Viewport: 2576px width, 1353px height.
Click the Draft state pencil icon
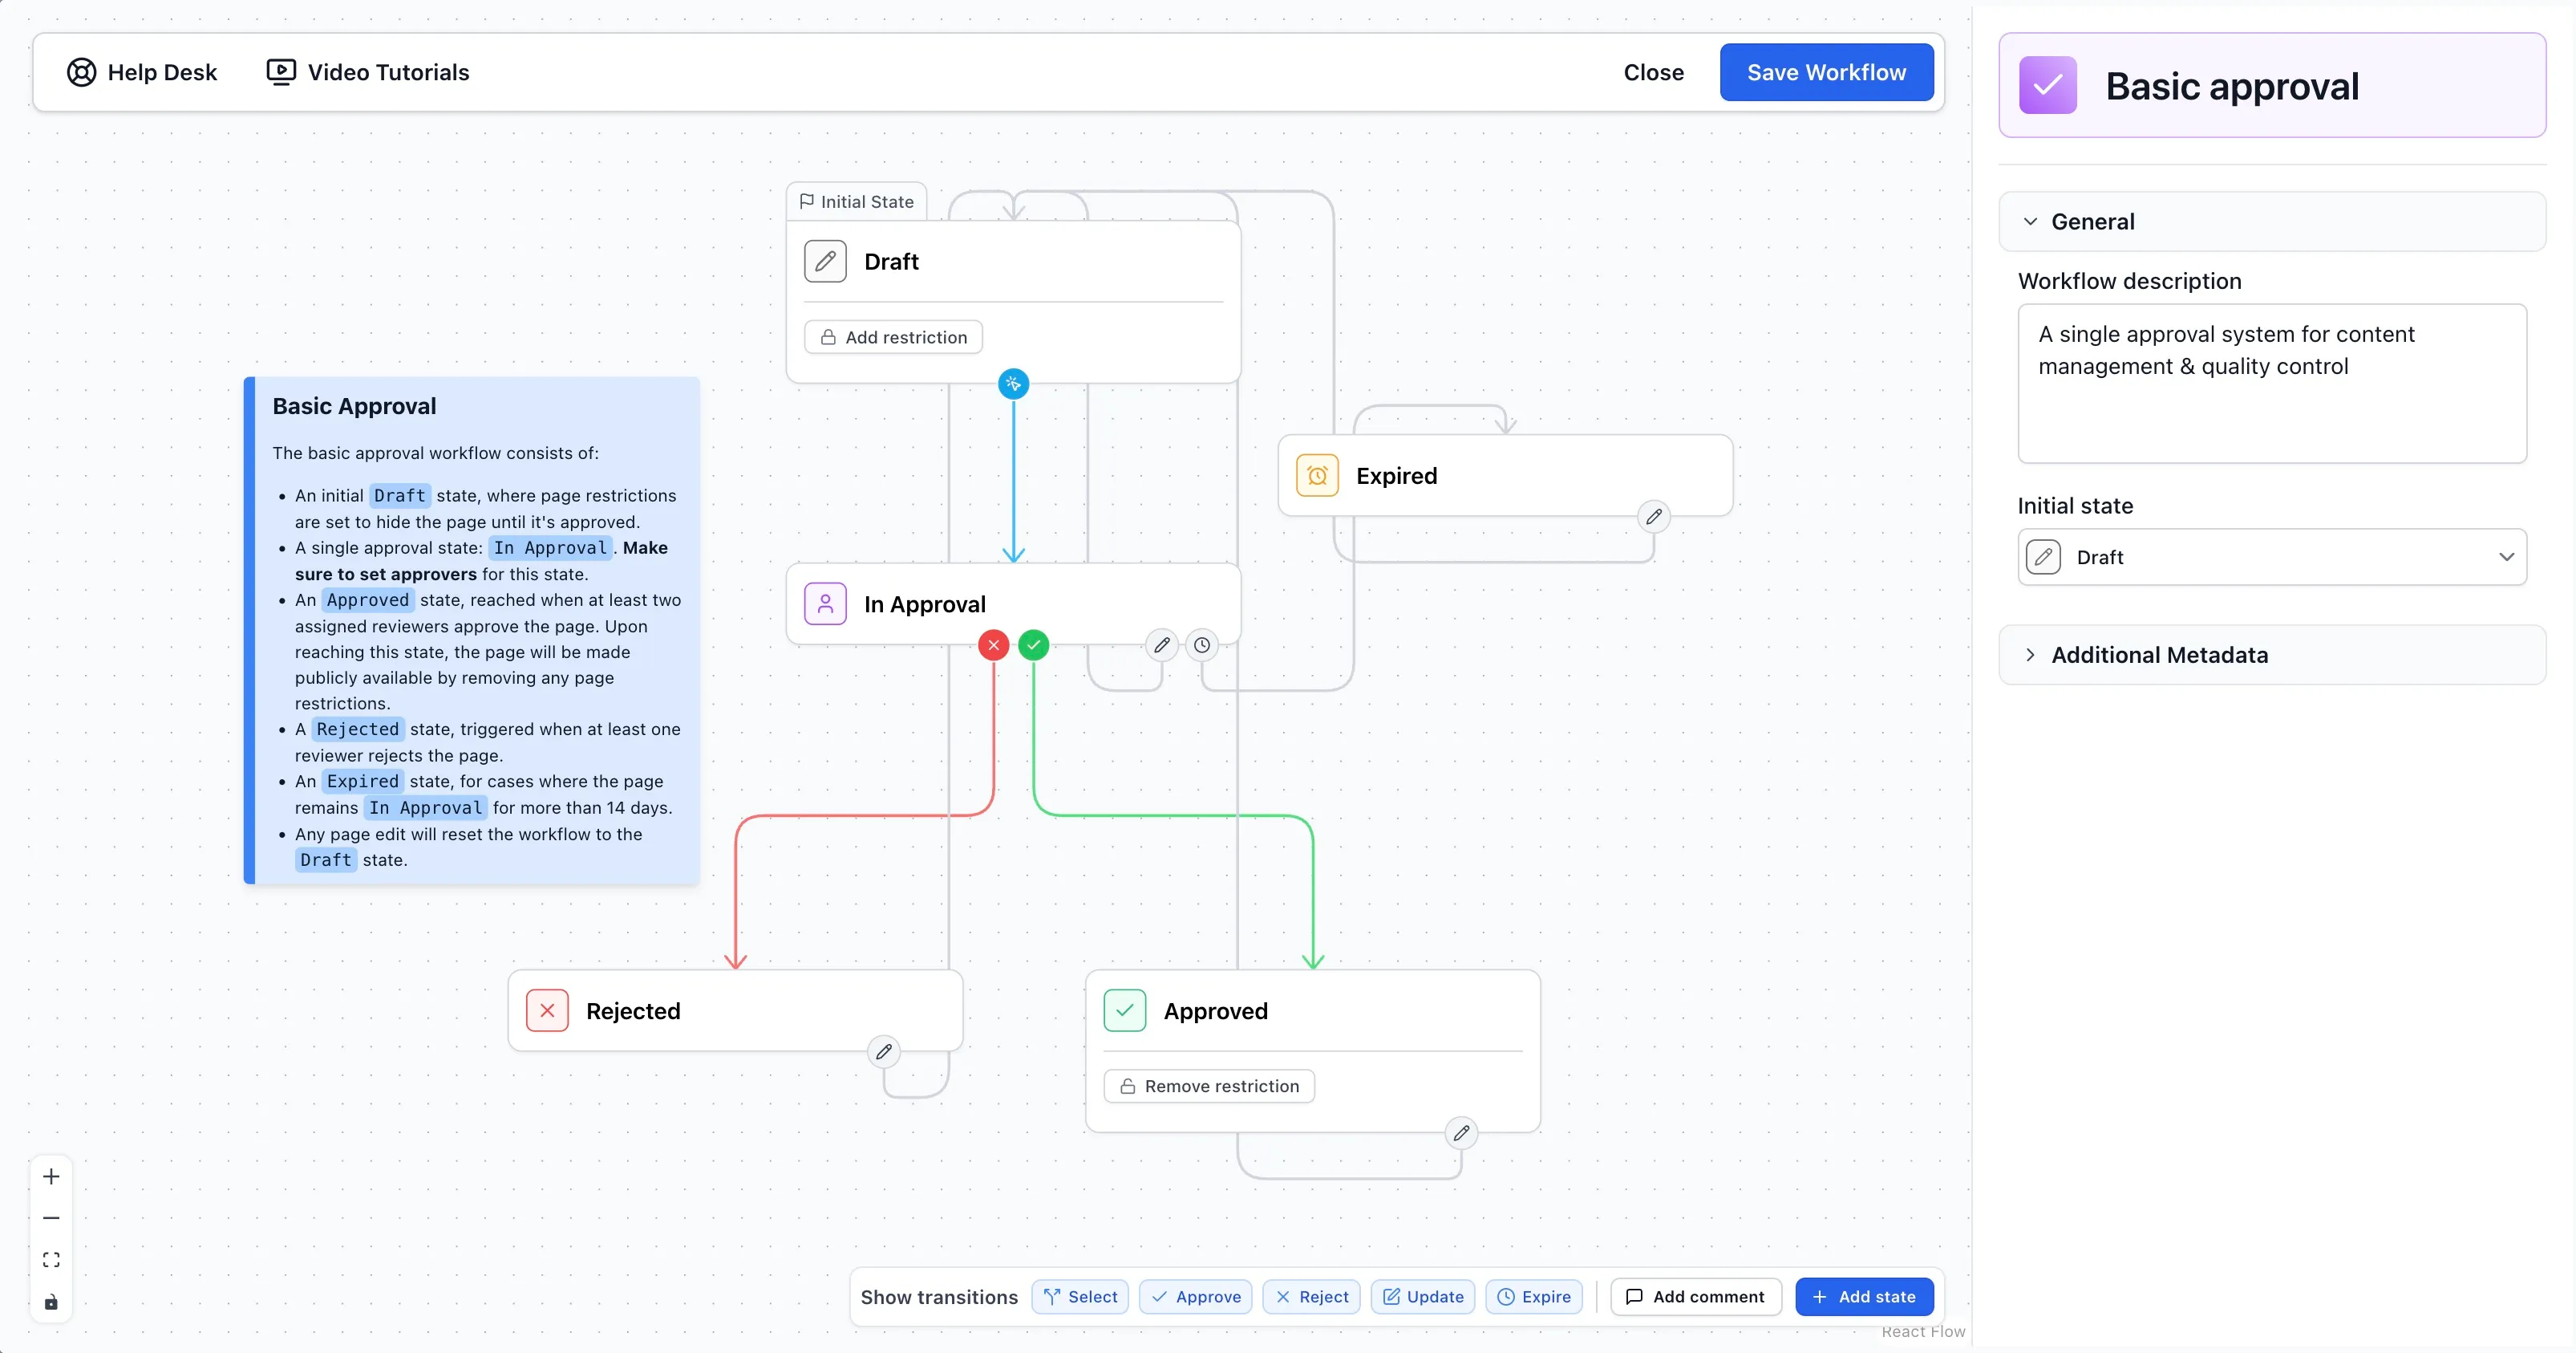click(825, 261)
